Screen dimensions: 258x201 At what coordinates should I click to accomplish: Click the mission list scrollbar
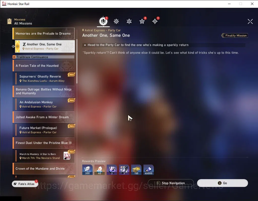pos(77,61)
